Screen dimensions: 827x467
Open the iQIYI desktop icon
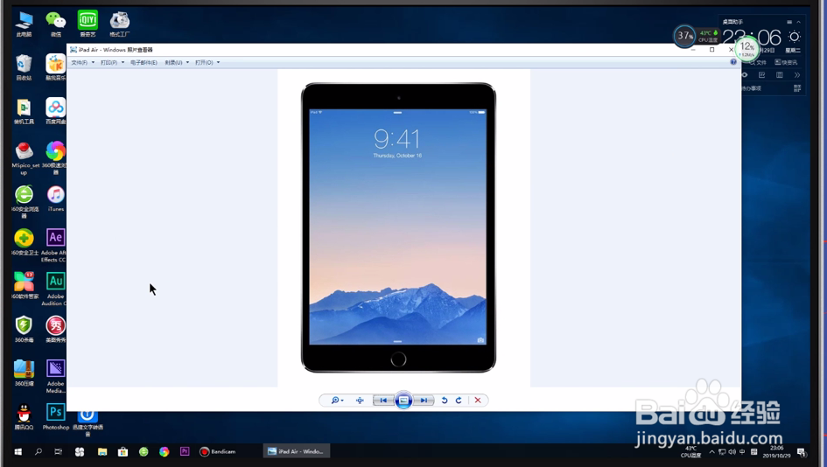88,24
